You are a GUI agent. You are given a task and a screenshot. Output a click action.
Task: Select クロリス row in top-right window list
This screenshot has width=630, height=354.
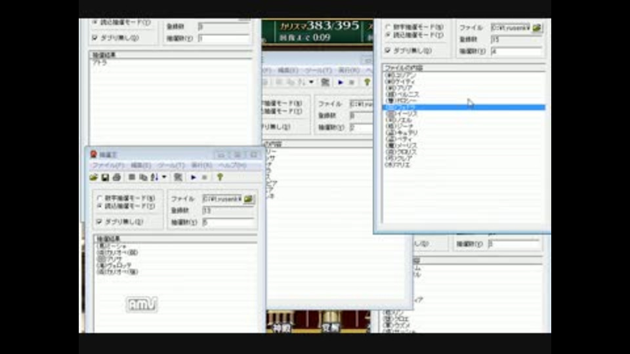click(464, 151)
